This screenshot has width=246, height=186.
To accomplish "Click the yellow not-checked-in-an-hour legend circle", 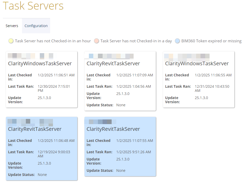I will coord(11,41).
